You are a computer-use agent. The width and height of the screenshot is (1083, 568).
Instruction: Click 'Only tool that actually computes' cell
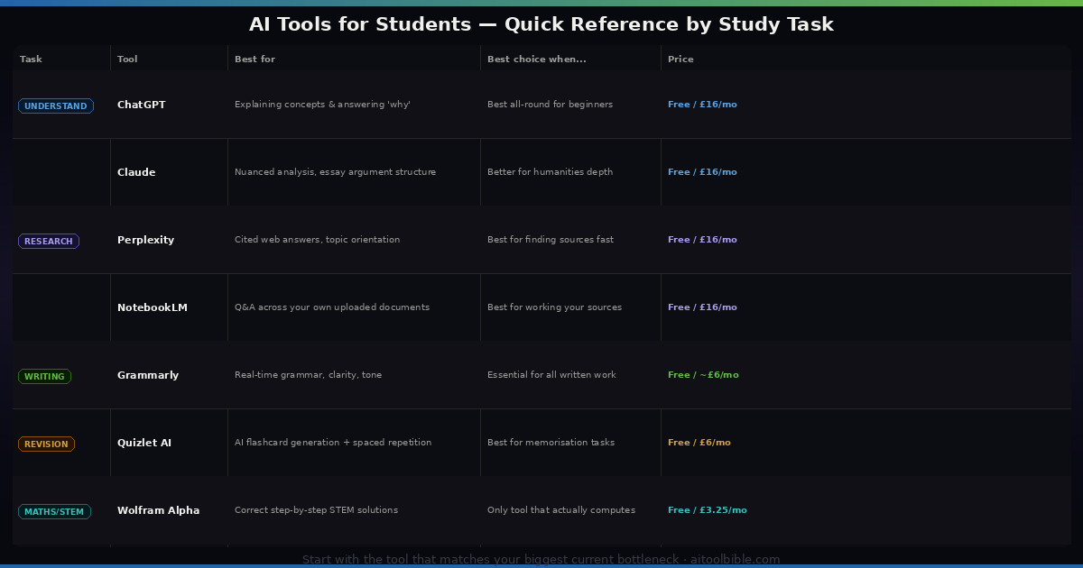point(561,510)
